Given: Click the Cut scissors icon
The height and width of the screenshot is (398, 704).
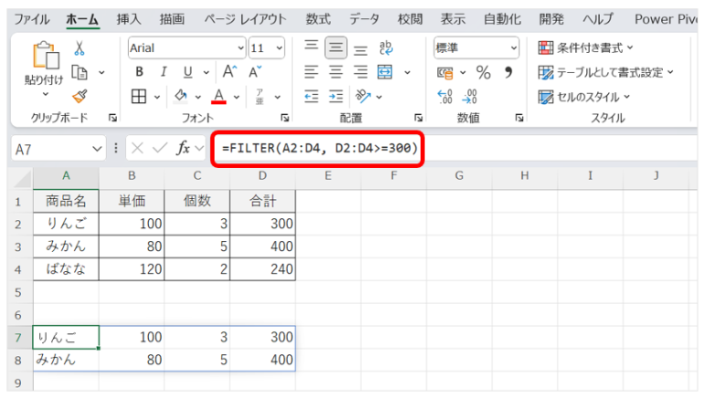Looking at the screenshot, I should [80, 48].
